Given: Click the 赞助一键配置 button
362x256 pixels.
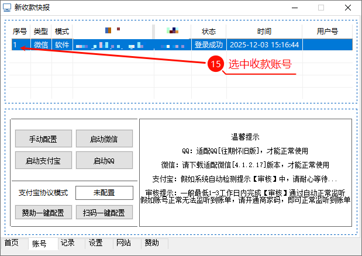Looking at the screenshot, I should 43,212.
